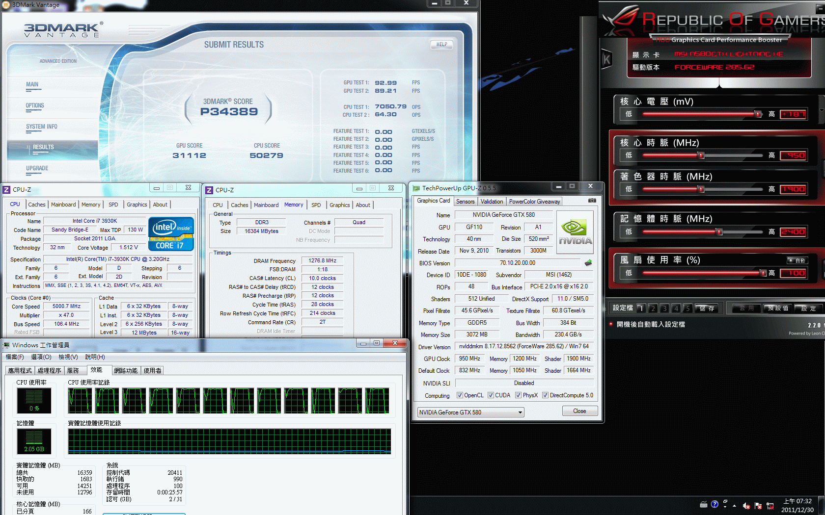Toggle auto-load profile at startup radio
The image size is (825, 515).
[x=611, y=324]
